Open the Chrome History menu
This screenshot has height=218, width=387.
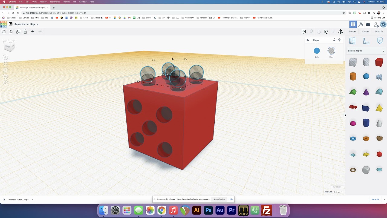(43, 2)
